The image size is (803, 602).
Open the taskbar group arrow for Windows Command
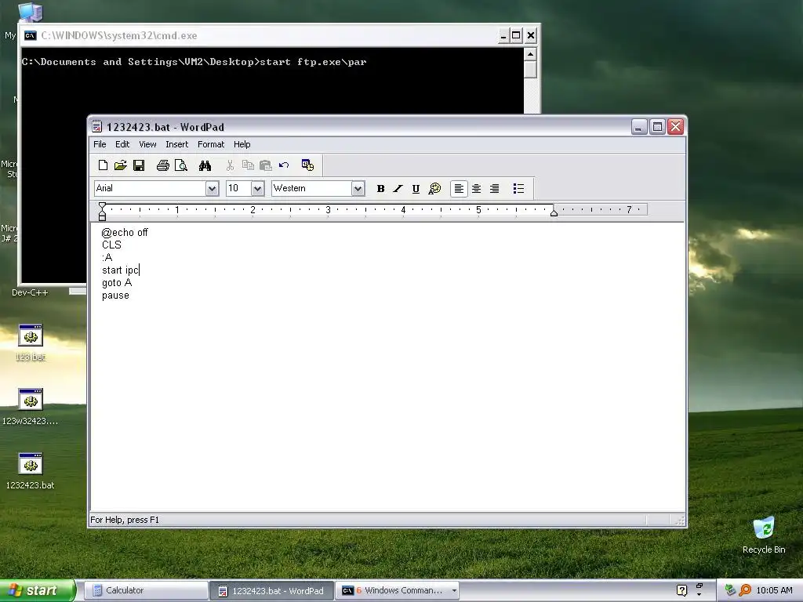click(454, 591)
